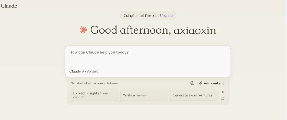Image resolution: width=287 pixels, height=120 pixels.
Task: Click the "Get started with an example below" text
Action: coord(94,83)
